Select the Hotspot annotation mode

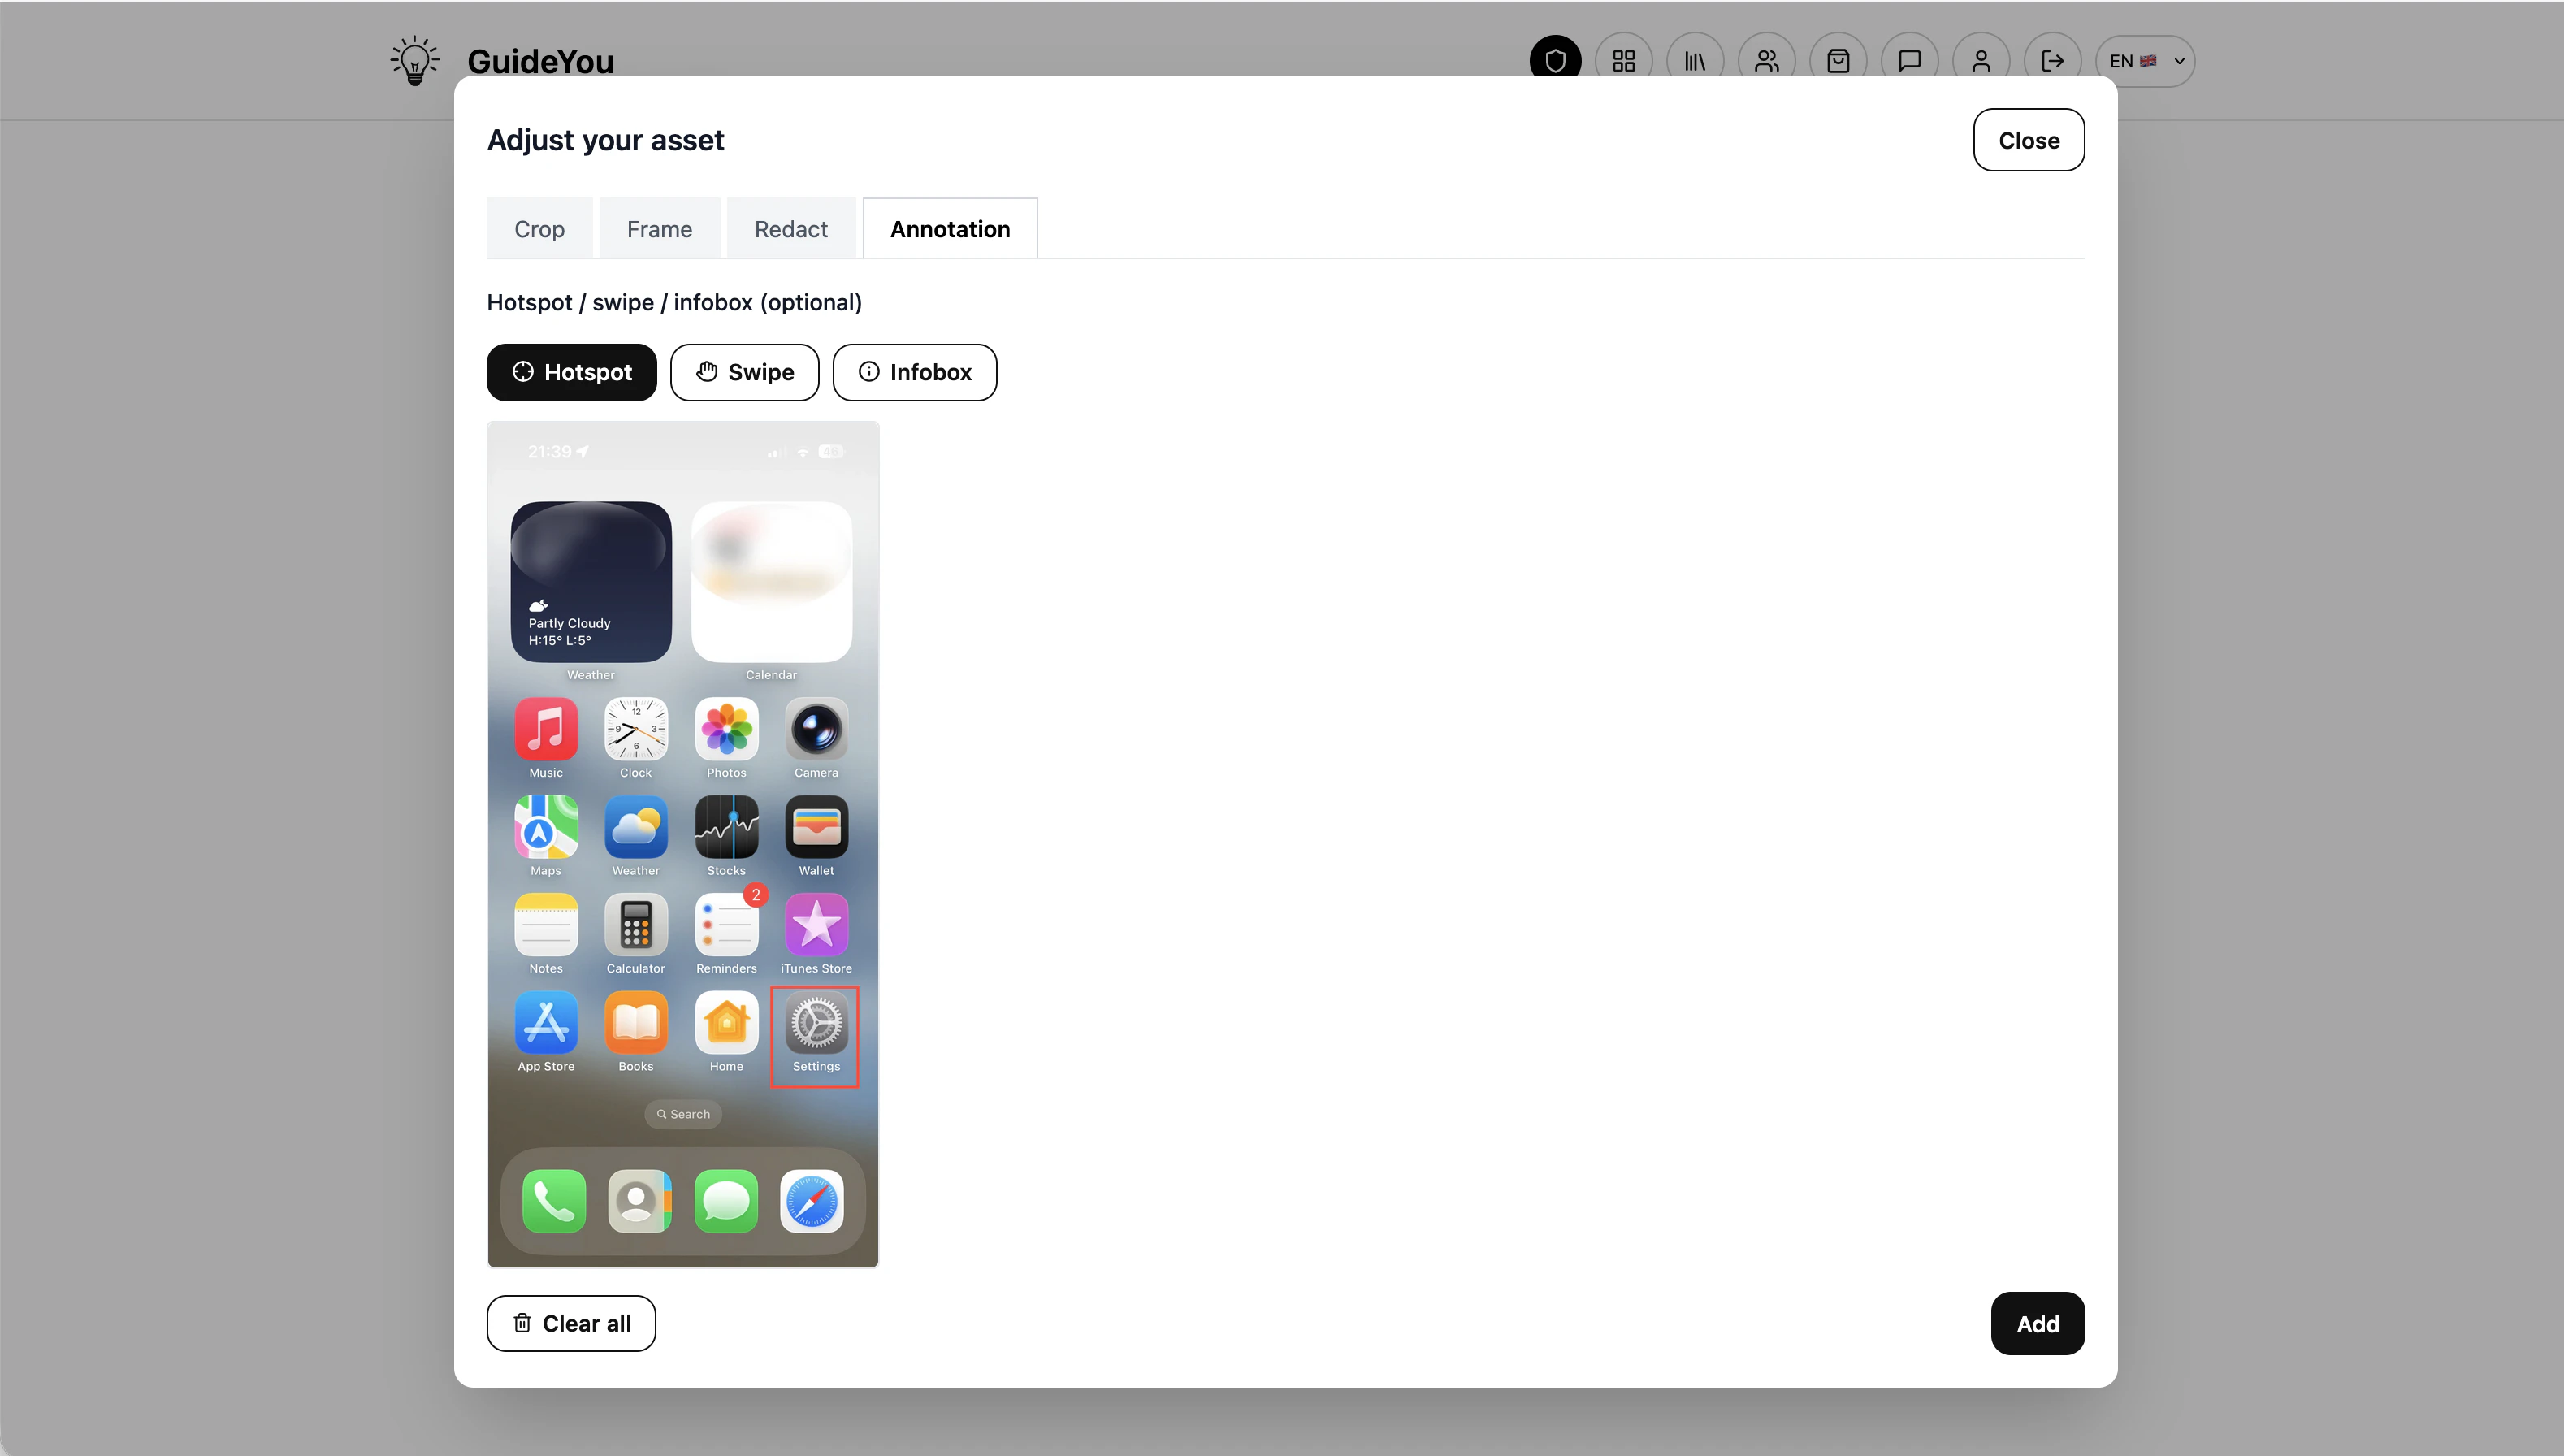coord(572,372)
